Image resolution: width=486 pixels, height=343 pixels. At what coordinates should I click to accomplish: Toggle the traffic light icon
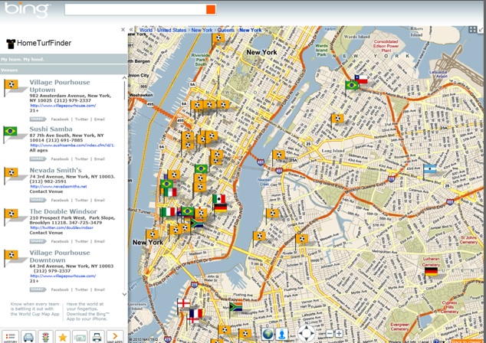45,337
